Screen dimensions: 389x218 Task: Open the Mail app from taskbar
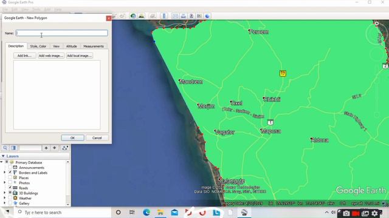(174, 213)
